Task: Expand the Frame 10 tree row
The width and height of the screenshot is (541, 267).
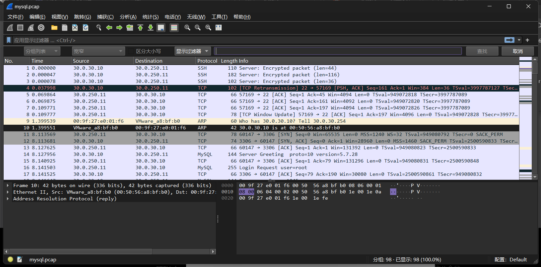Action: (8, 185)
